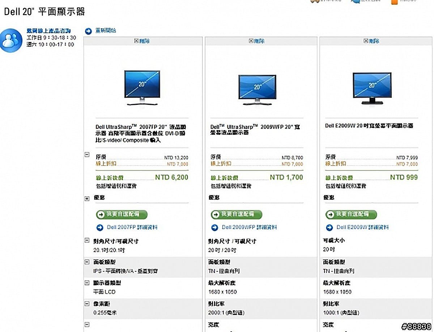Viewport: 434px width, 332px height.
Task: Click the IPS panel type value
Action: [125, 271]
